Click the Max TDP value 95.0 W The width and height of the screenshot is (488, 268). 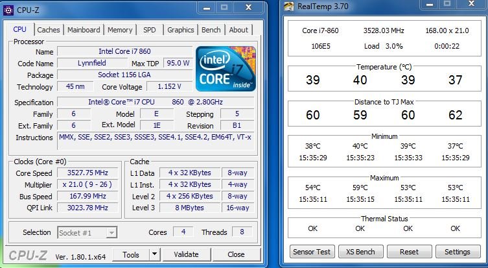[178, 63]
